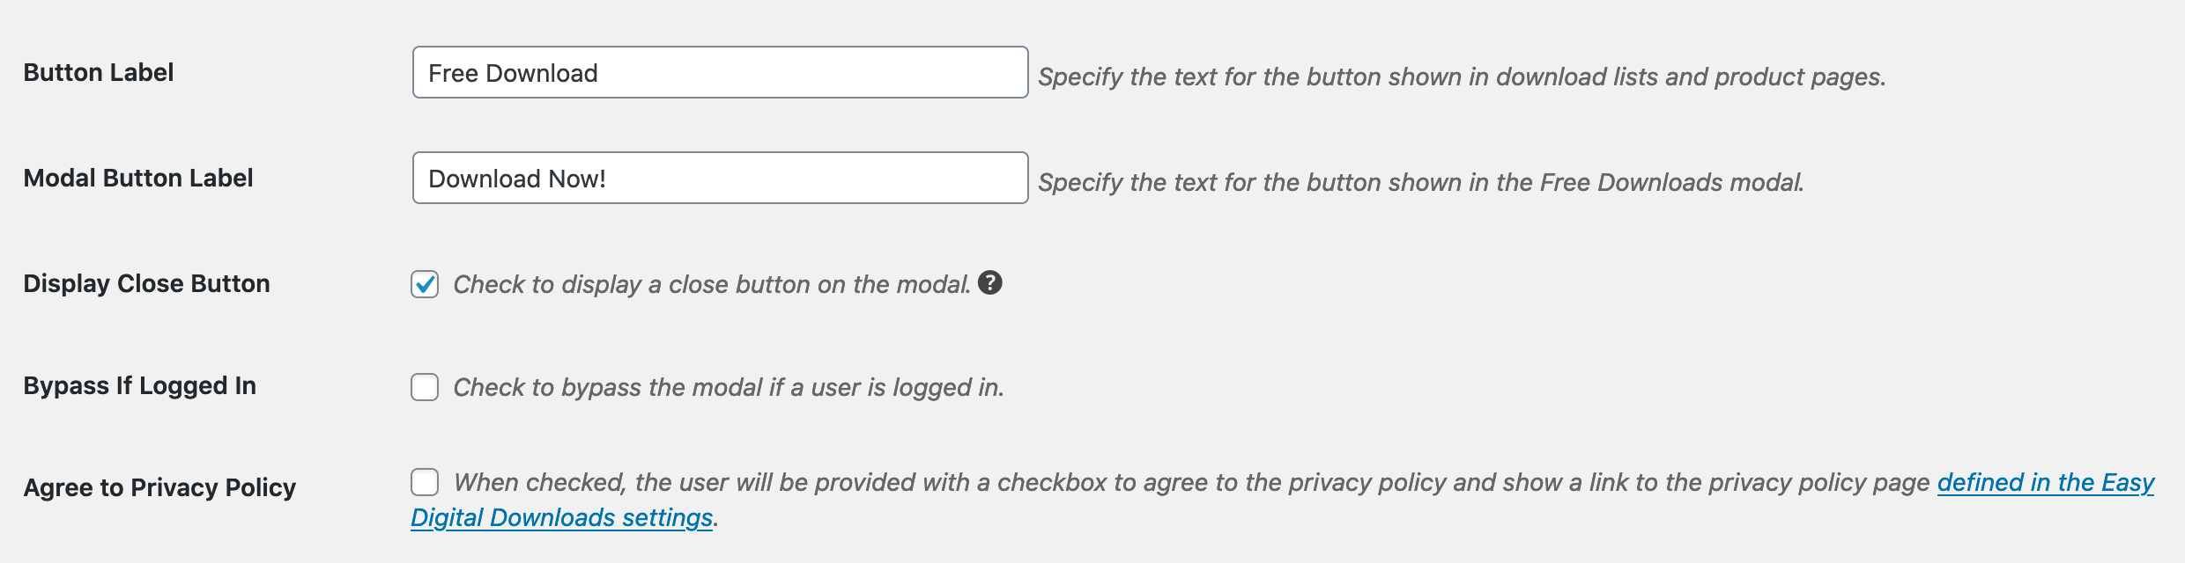Follow the 'Digital Downloads settings' link text
The height and width of the screenshot is (563, 2185).
[x=561, y=518]
